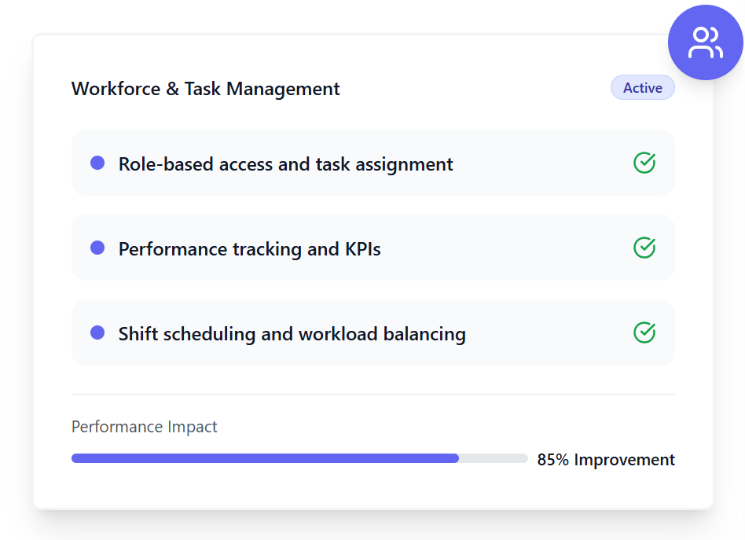Click the divider line above Performance Impact
The height and width of the screenshot is (540, 745).
[x=372, y=394]
